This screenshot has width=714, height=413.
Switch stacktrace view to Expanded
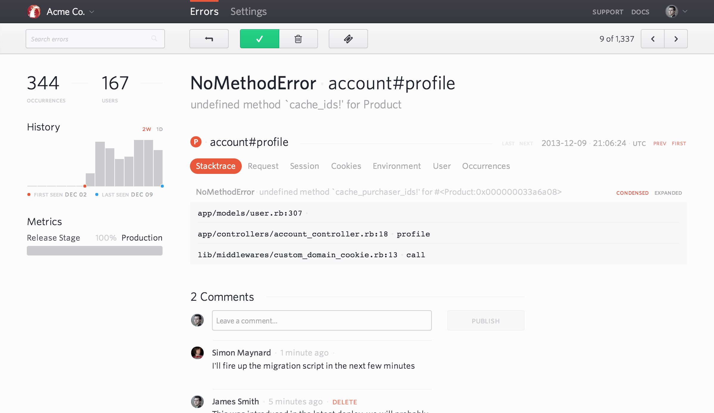pos(668,193)
